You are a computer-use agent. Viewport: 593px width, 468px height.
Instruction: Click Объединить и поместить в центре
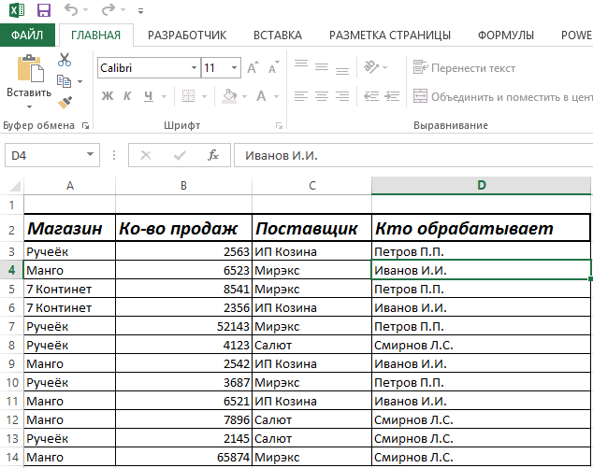tap(502, 97)
